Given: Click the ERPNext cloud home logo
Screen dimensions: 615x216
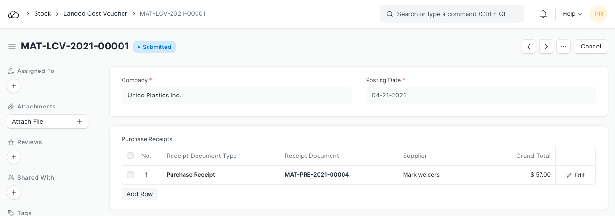Looking at the screenshot, I should (x=13, y=14).
